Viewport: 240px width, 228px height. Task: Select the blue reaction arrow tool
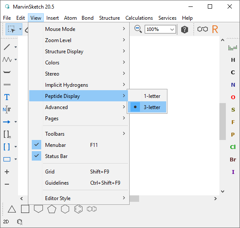(6, 122)
